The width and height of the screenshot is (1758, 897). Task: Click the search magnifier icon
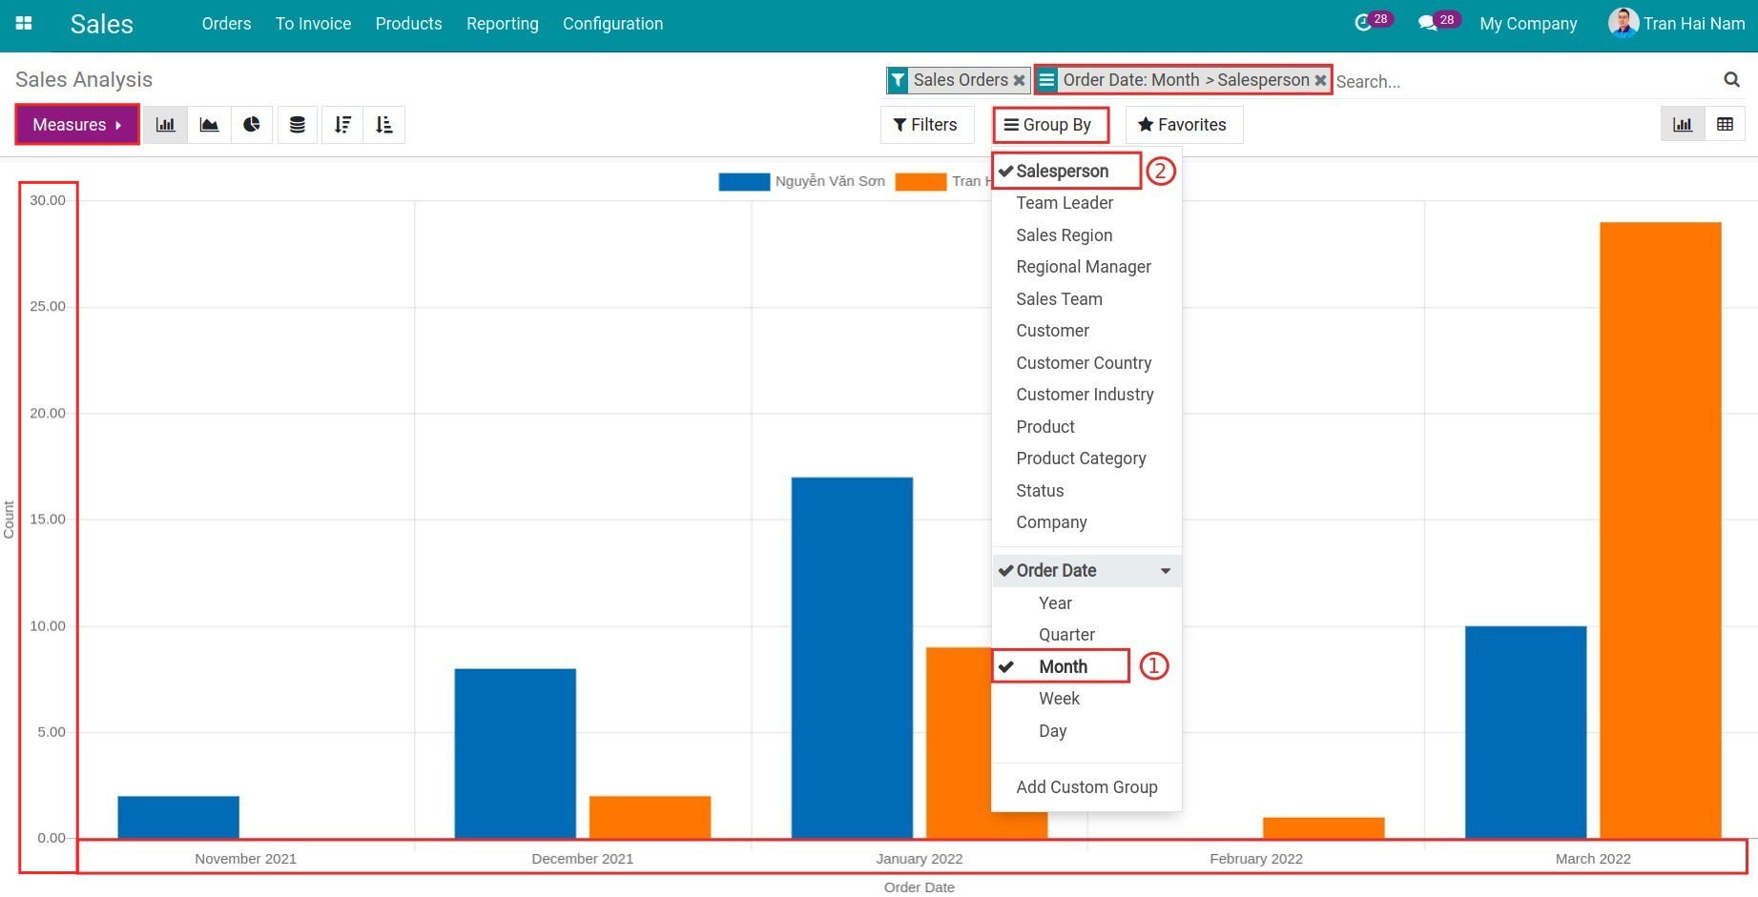1731,80
